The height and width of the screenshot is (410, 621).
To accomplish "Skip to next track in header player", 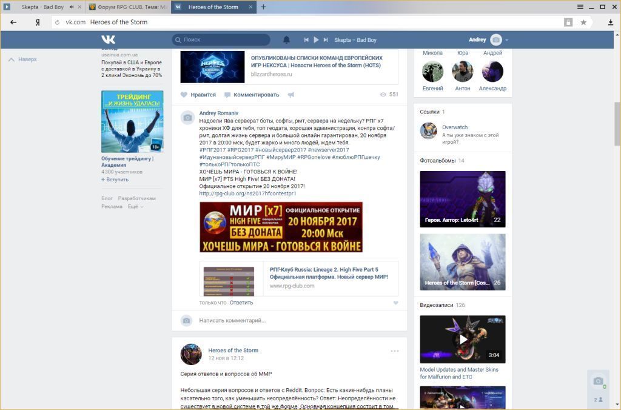I will [x=326, y=39].
